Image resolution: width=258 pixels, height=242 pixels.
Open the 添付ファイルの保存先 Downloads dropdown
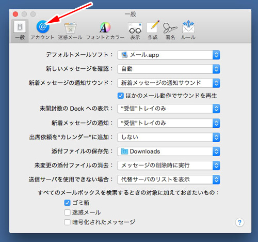click(169, 152)
